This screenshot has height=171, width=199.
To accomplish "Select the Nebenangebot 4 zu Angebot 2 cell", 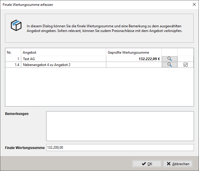I will 64,65.
